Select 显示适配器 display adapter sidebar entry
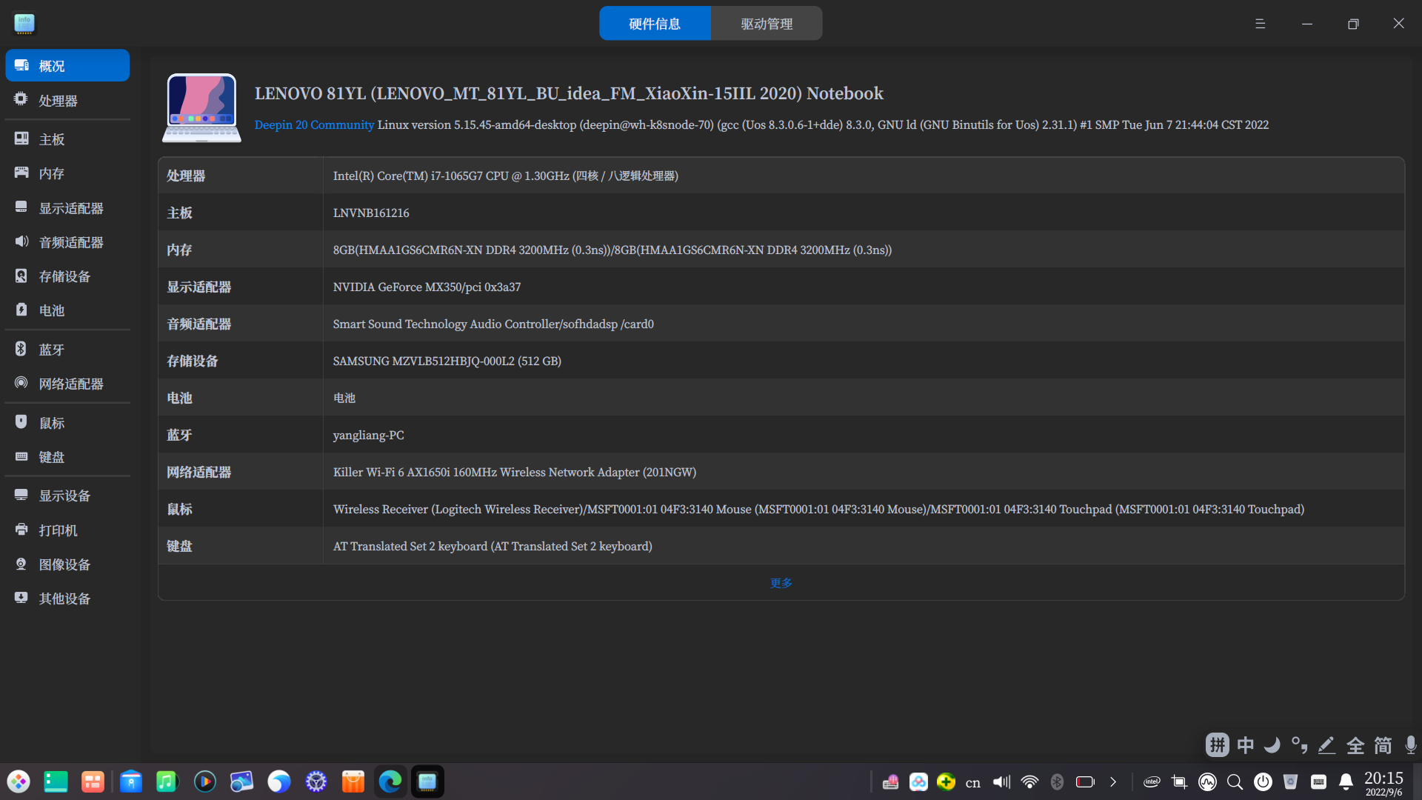The image size is (1422, 800). click(x=70, y=208)
